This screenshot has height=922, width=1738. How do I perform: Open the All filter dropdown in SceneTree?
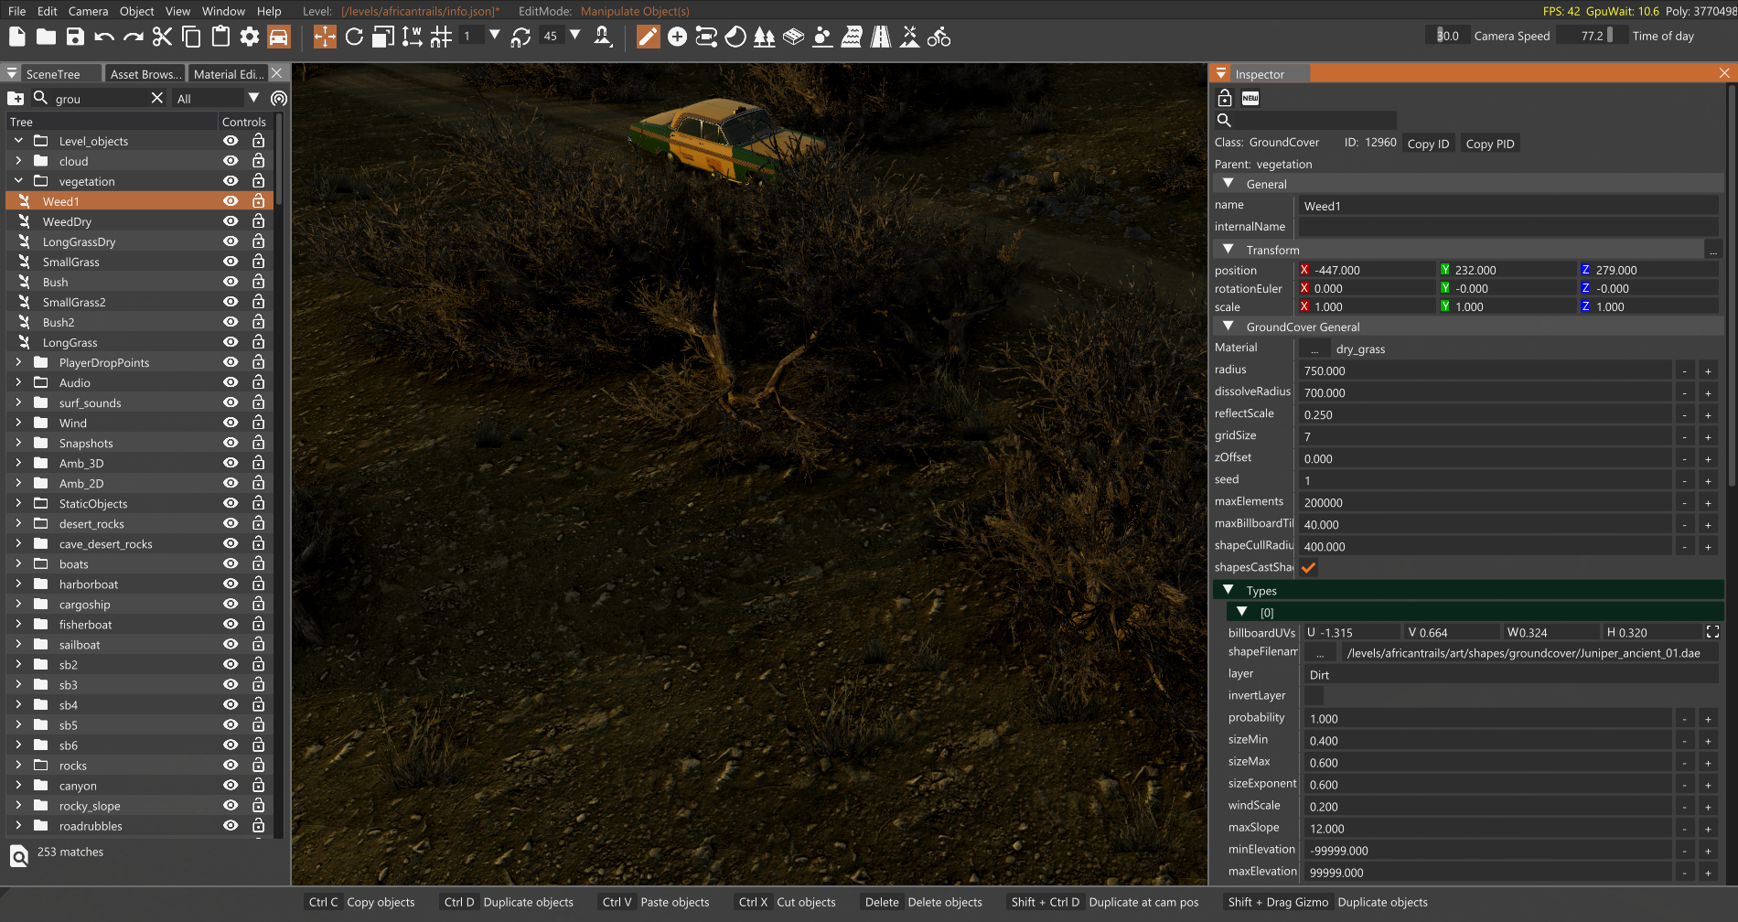[218, 98]
